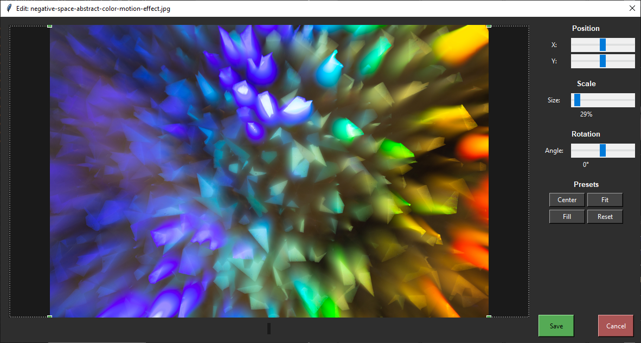Save the edited image
This screenshot has height=343, width=641.
(556, 326)
